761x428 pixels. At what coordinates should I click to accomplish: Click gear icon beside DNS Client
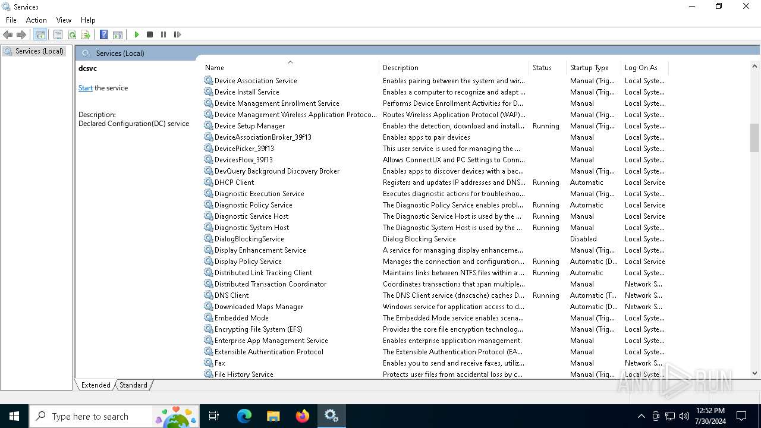(x=209, y=295)
